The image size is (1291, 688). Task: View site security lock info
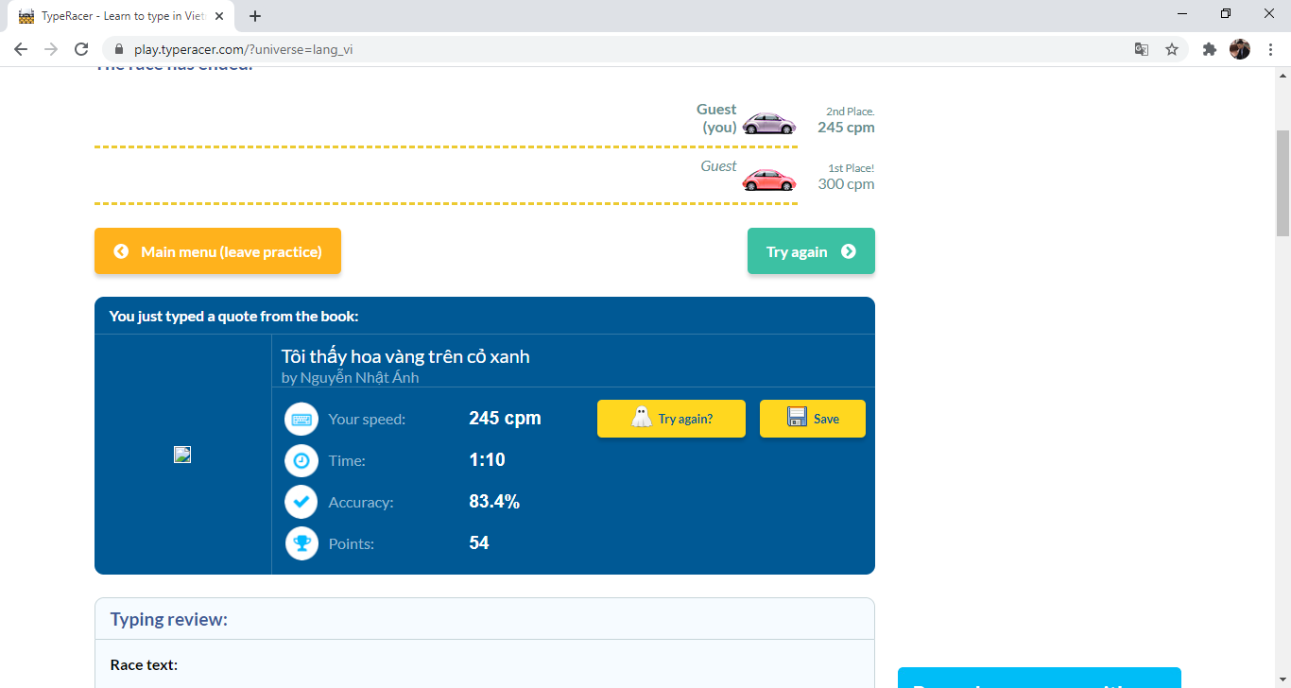(x=119, y=49)
